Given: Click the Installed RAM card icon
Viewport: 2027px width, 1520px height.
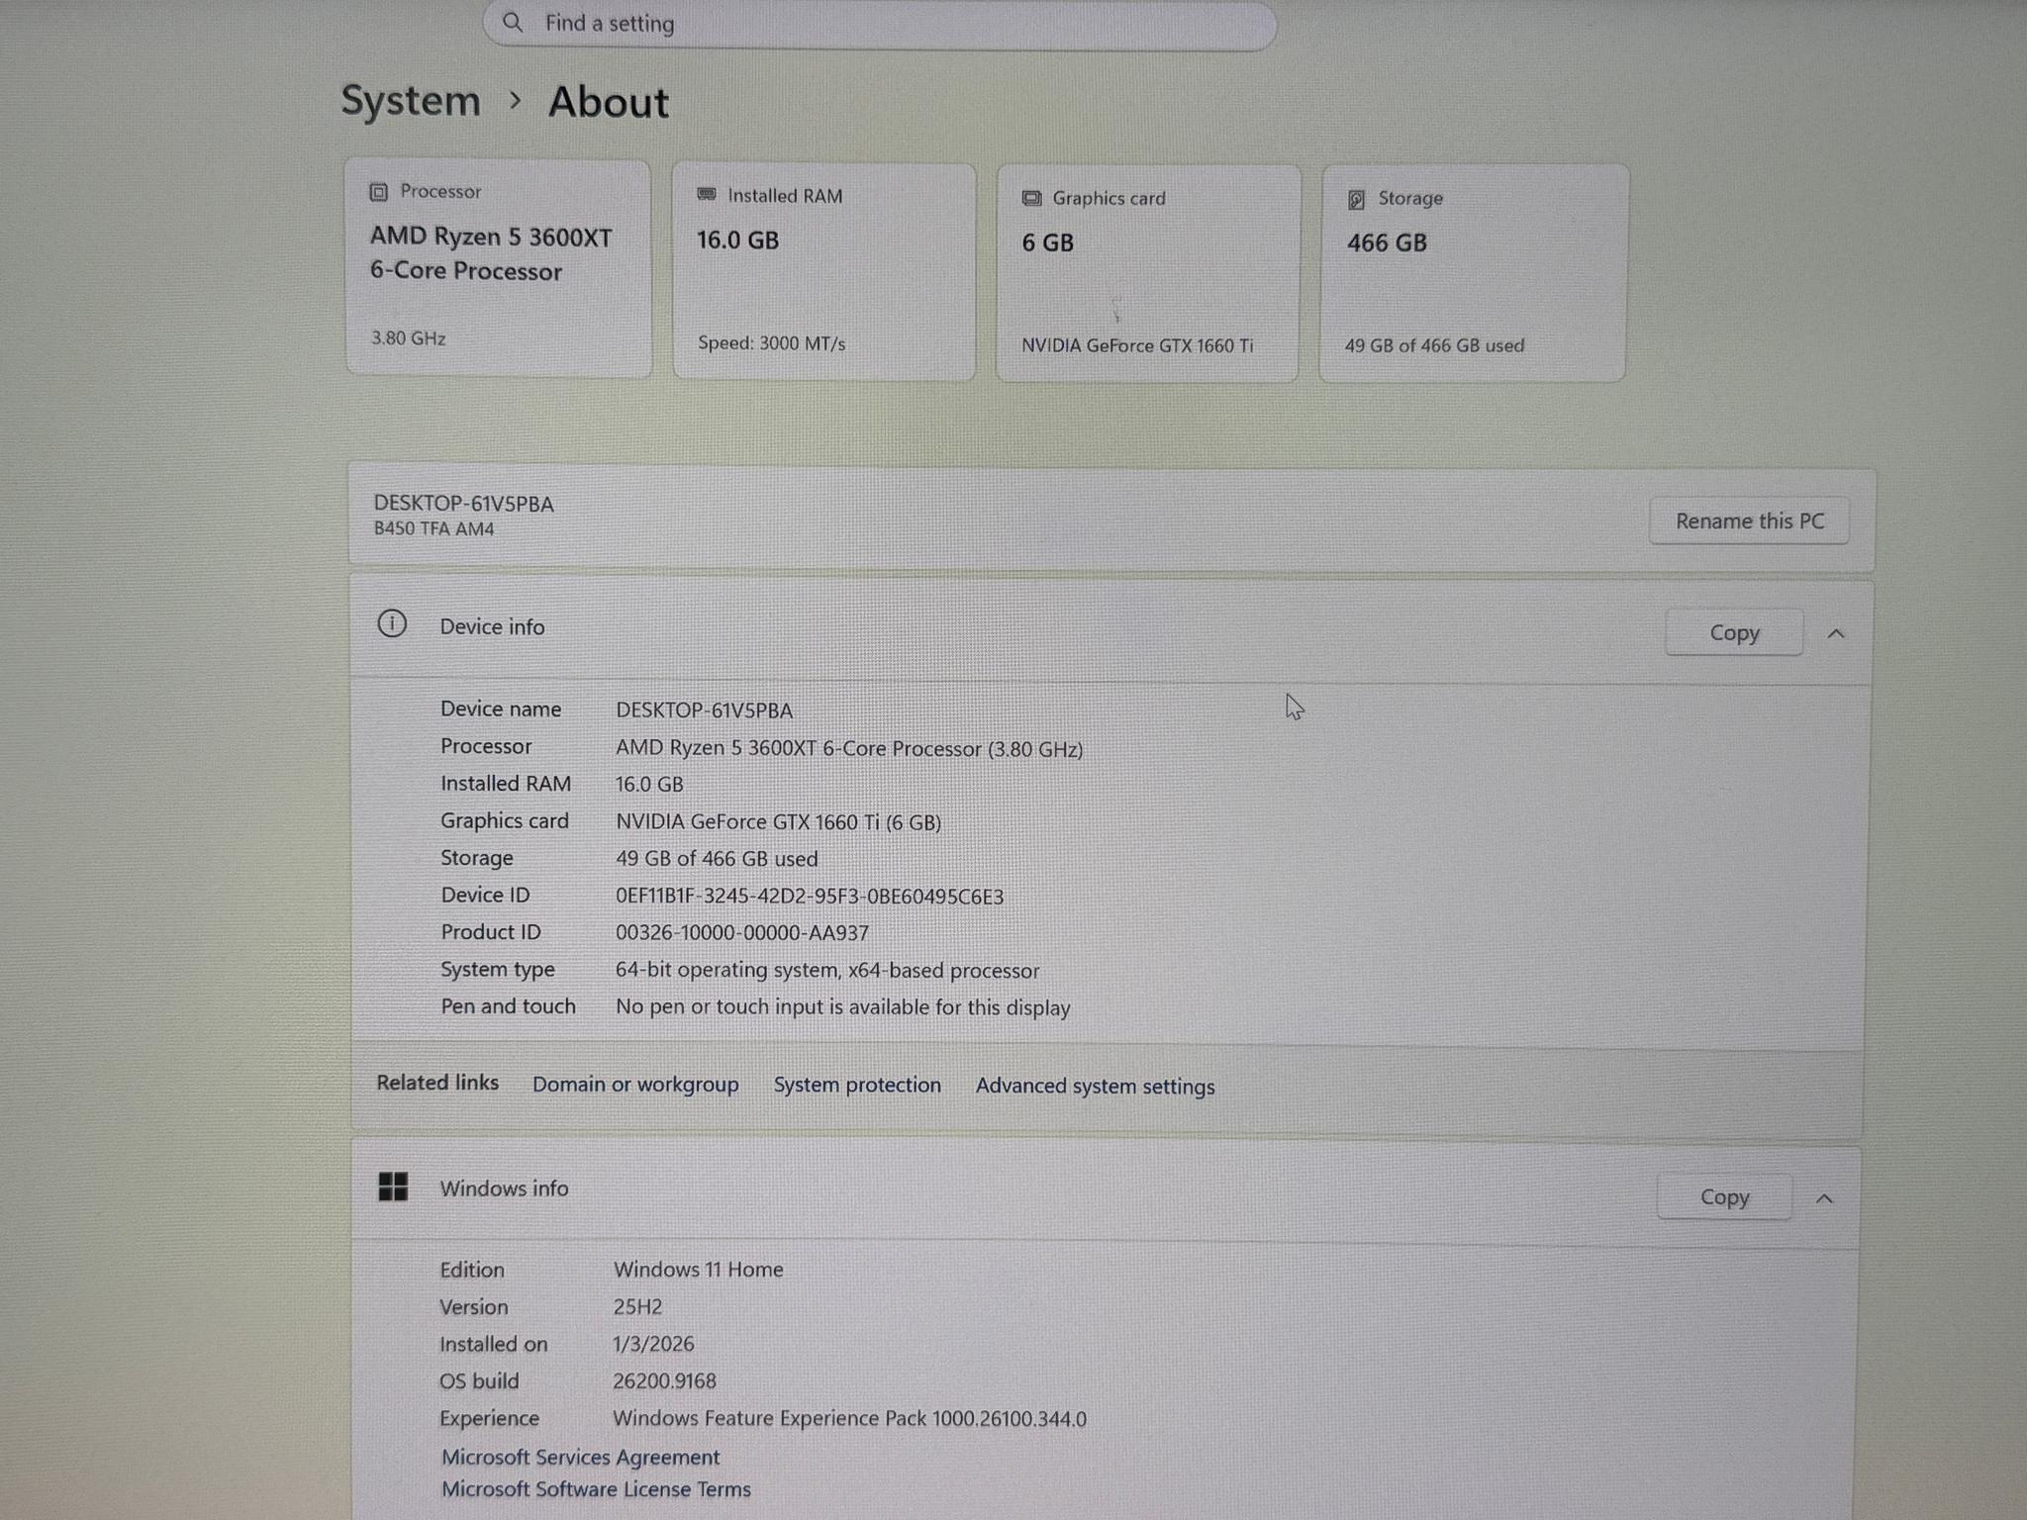Looking at the screenshot, I should point(707,195).
